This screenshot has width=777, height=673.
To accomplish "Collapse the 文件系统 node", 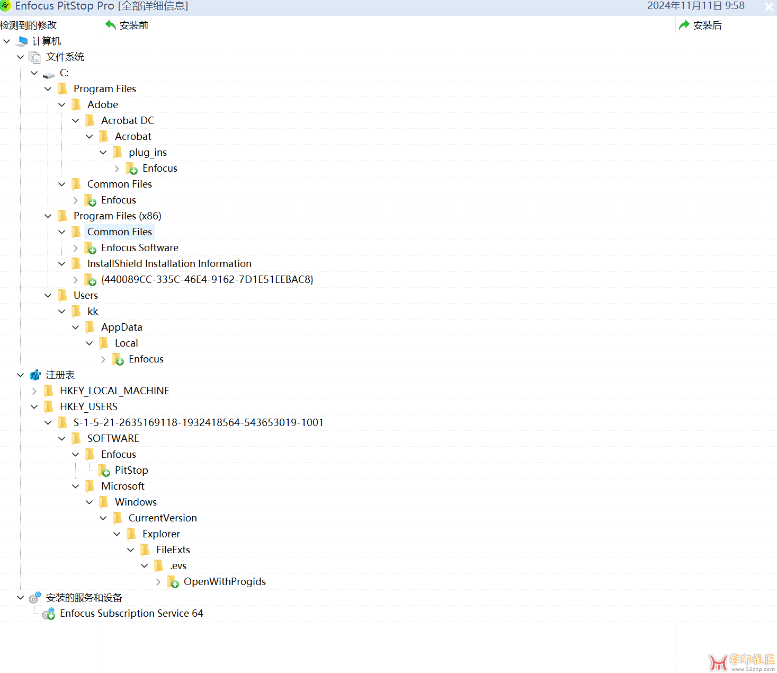I will [21, 57].
